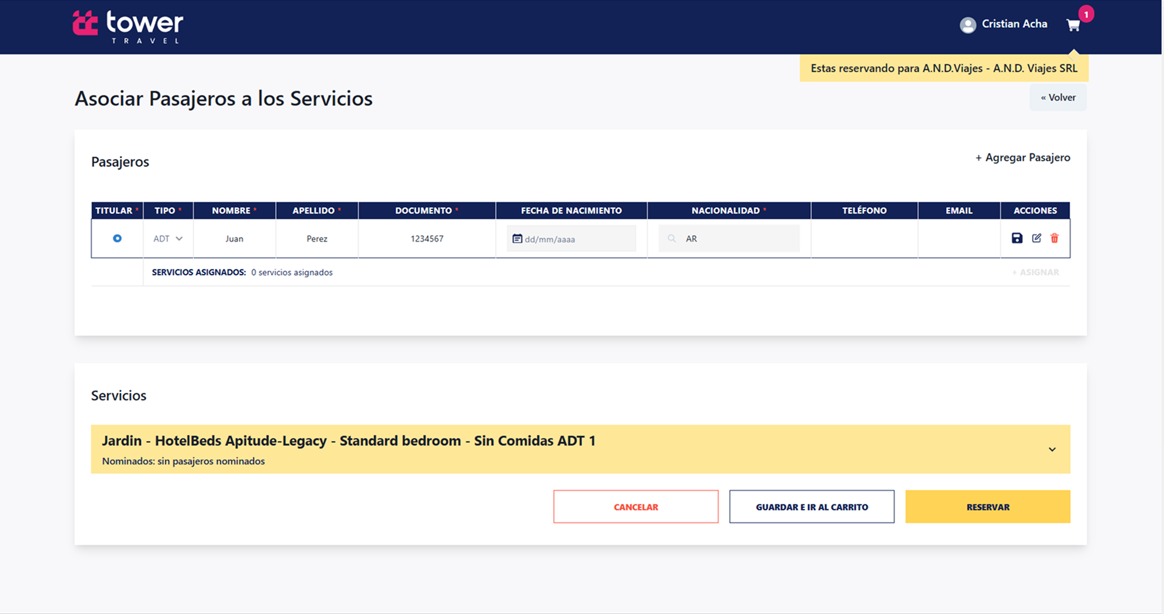Click the name cell Juan

[x=235, y=239]
